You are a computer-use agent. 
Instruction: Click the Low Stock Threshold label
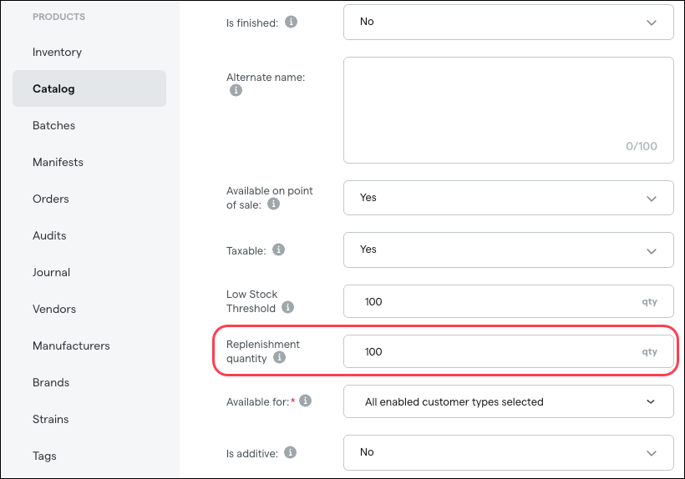[x=252, y=301]
